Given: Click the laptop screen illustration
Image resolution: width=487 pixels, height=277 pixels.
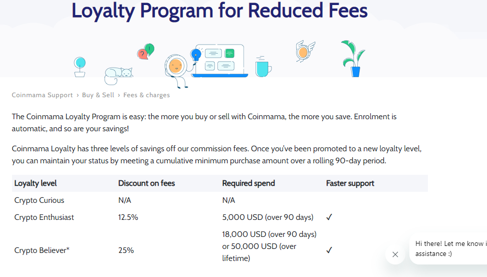Looking at the screenshot, I should click(x=219, y=61).
